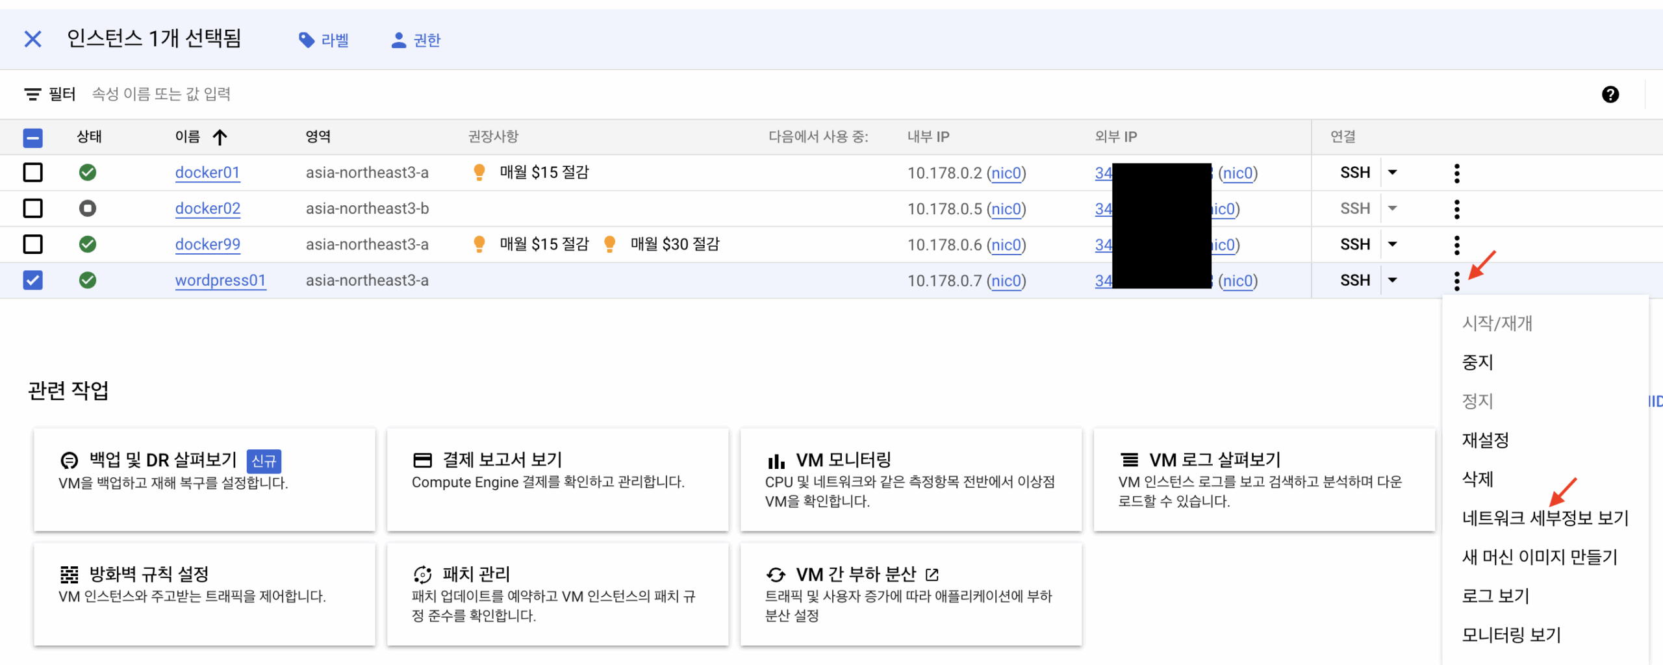
Task: Open more actions menu for docker99
Action: point(1457,245)
